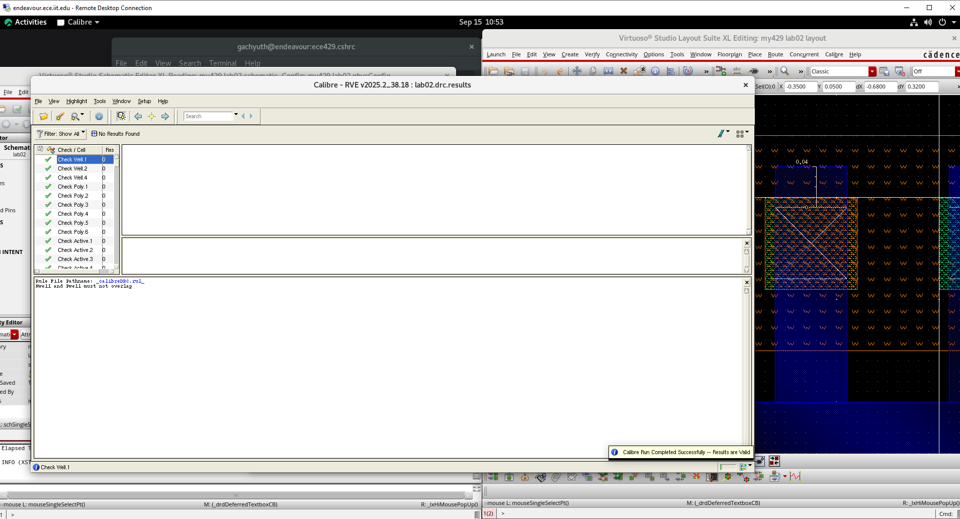Open the Tools menu in Calibre RVE

tap(100, 101)
